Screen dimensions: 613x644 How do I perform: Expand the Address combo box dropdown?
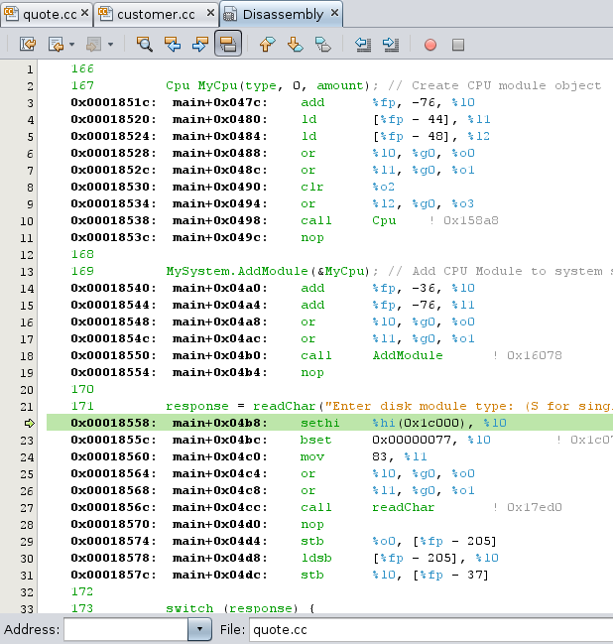coord(199,629)
